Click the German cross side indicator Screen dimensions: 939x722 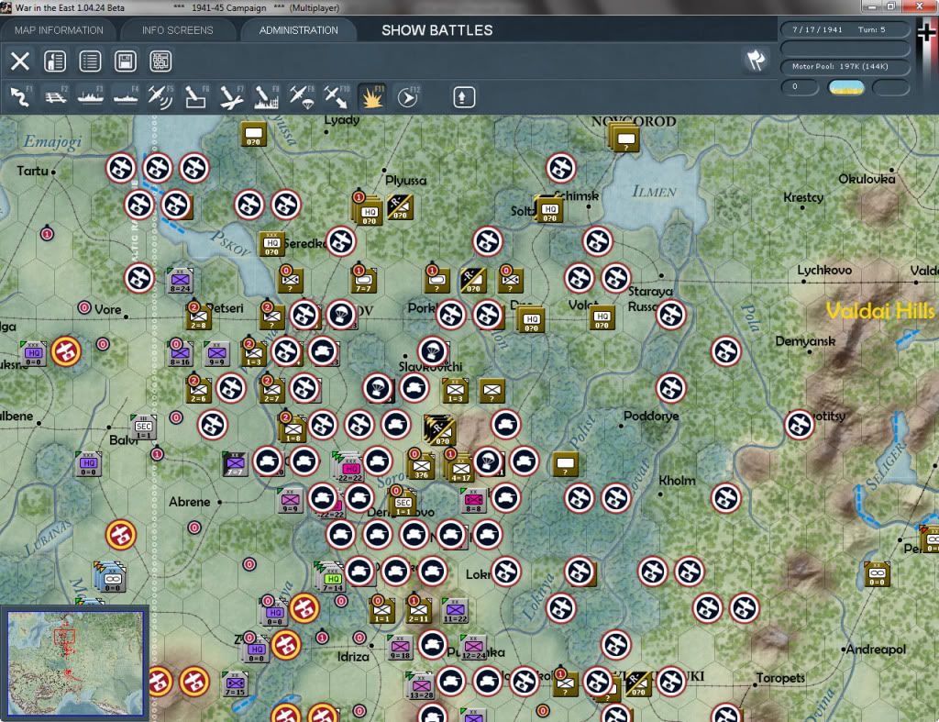point(926,31)
